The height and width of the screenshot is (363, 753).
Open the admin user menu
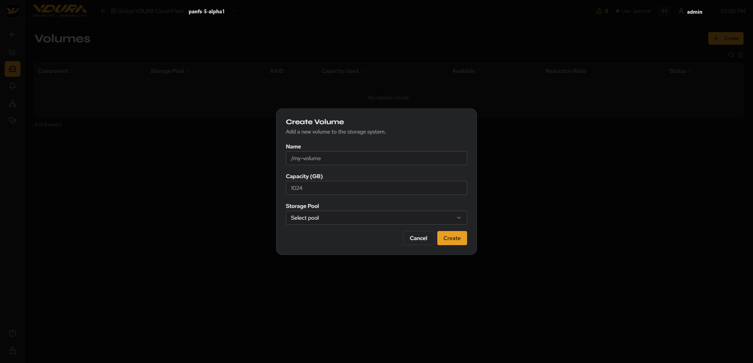(x=691, y=11)
